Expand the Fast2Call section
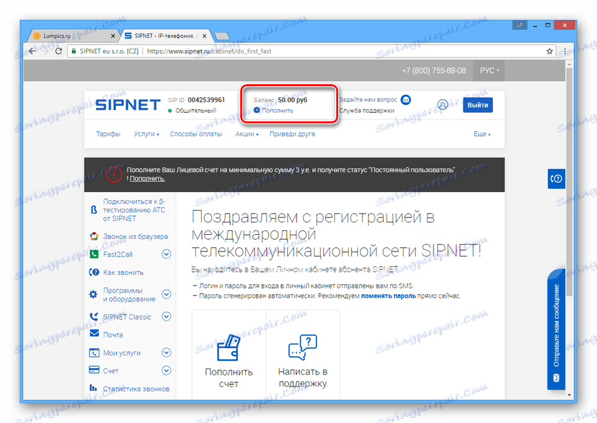 coord(166,254)
